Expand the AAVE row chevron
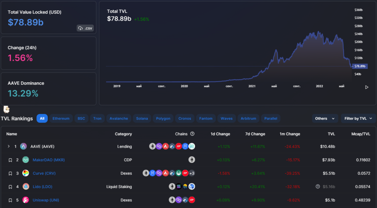Viewport: 377px width, 208px height. 9,146
